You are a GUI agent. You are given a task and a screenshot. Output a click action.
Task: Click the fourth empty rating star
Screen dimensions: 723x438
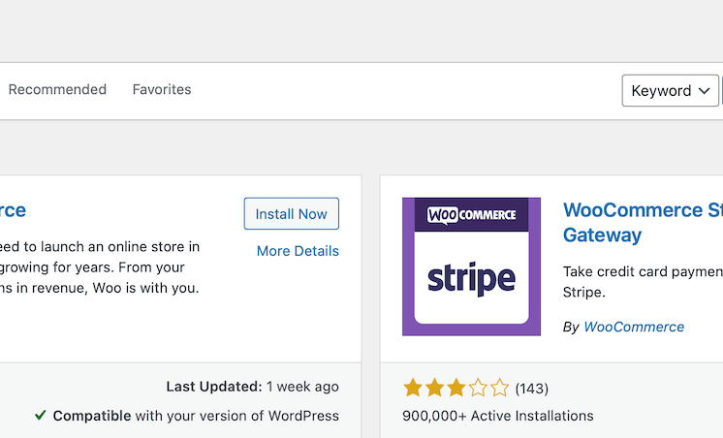tap(478, 388)
